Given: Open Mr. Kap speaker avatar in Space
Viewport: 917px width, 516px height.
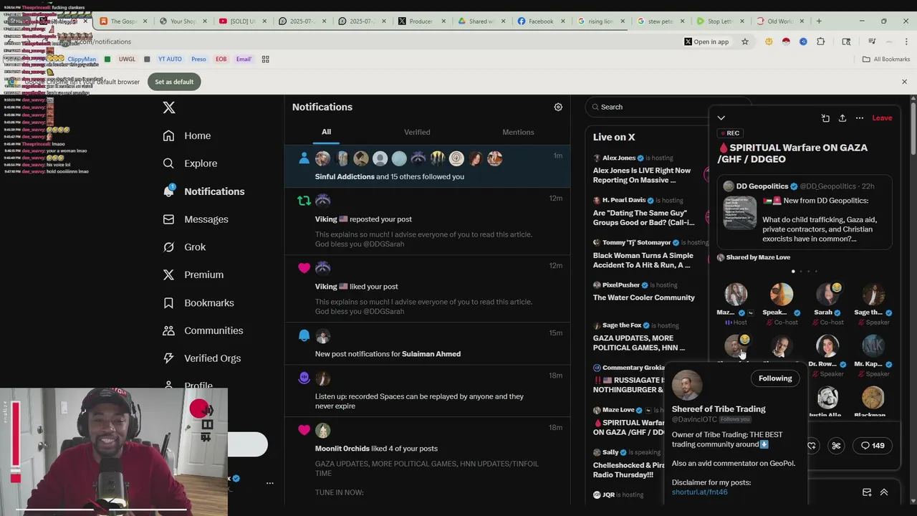Looking at the screenshot, I should [x=873, y=346].
